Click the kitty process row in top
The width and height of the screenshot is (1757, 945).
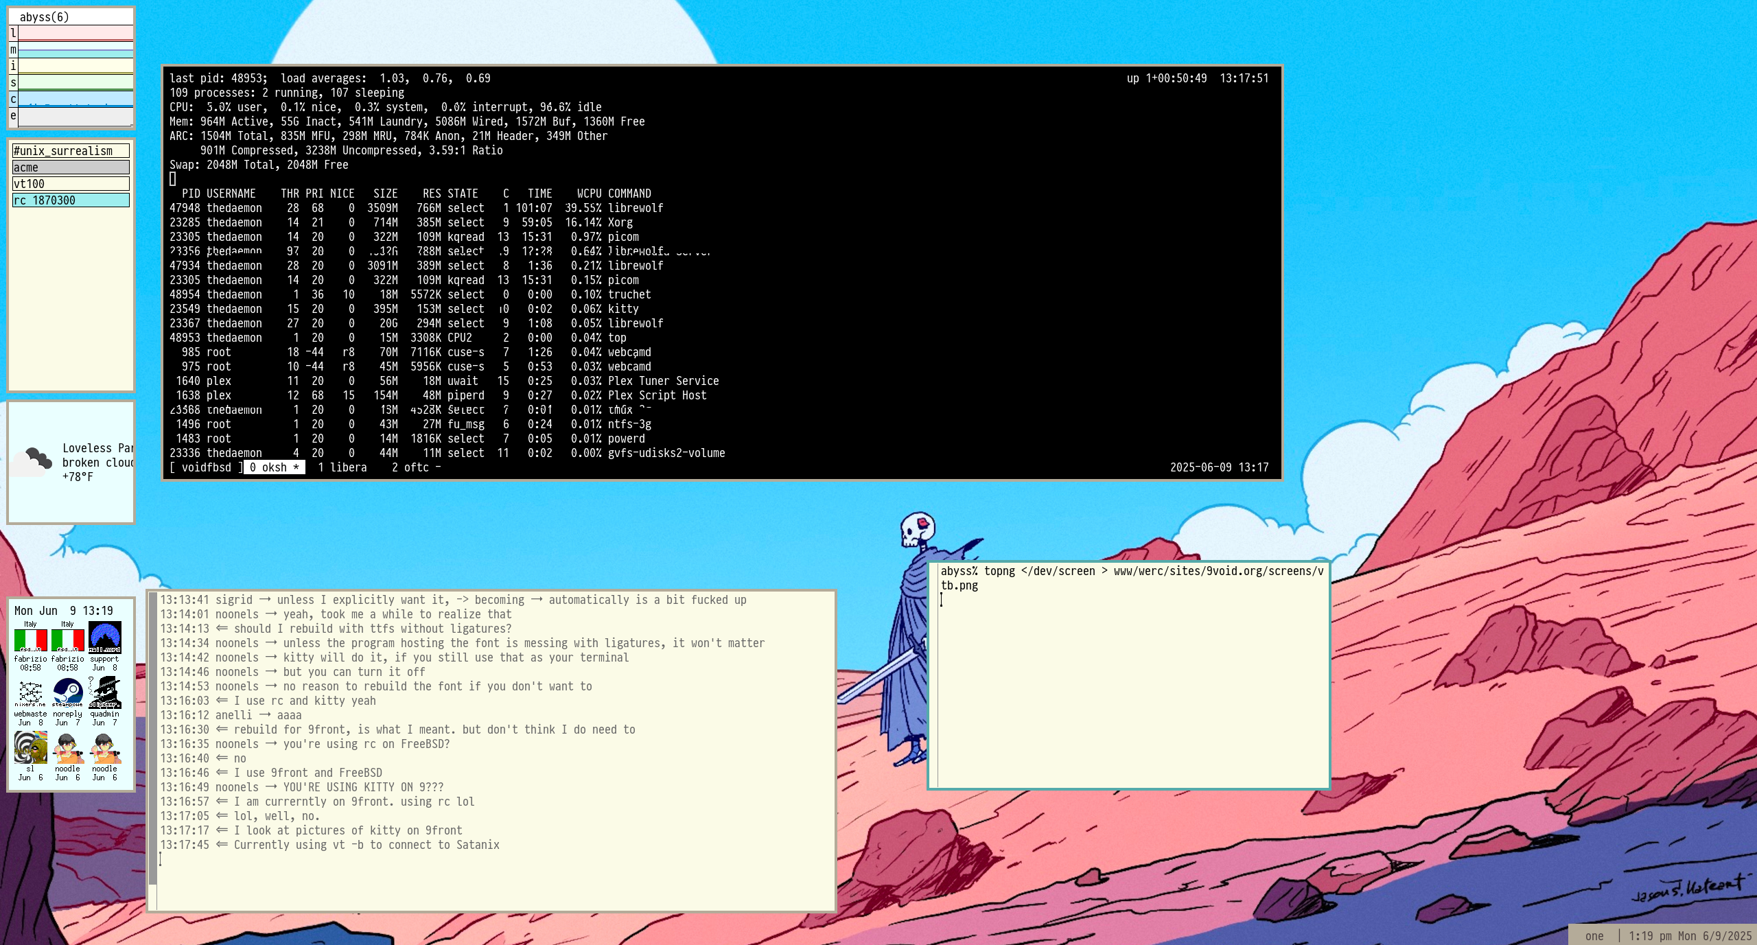point(404,309)
